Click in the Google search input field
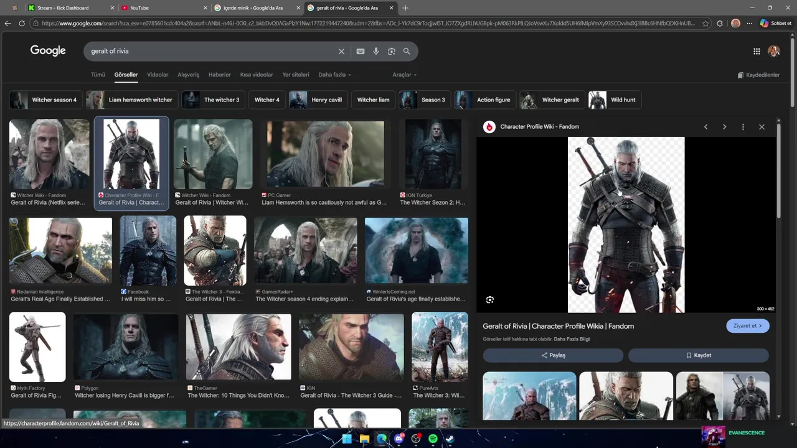The width and height of the screenshot is (797, 448). [212, 52]
